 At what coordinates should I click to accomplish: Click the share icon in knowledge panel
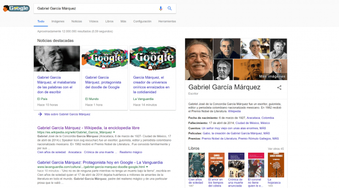(279, 87)
